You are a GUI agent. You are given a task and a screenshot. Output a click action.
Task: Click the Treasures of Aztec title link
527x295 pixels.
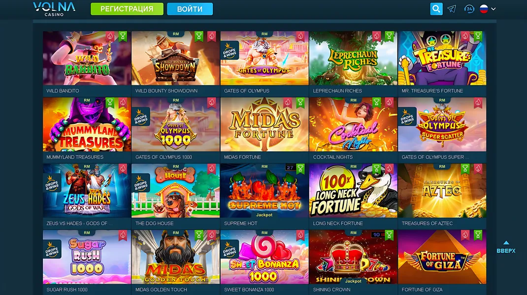pyautogui.click(x=427, y=224)
